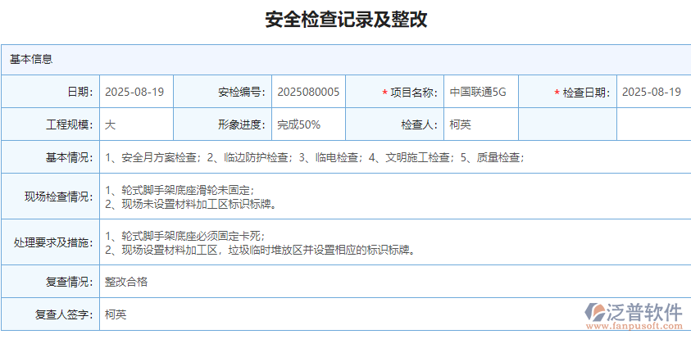This screenshot has height=339, width=691.
Task: Click the 安全检查记录及整改 page title
Action: (345, 20)
